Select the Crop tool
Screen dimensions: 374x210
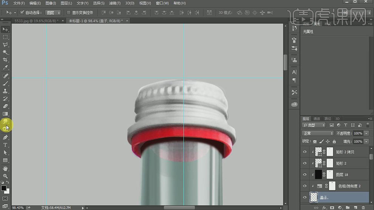[5, 60]
